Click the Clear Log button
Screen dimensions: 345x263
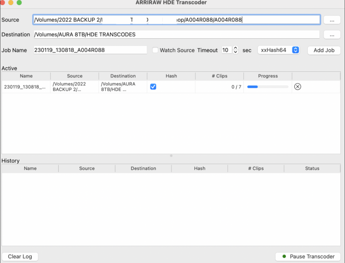[20, 256]
